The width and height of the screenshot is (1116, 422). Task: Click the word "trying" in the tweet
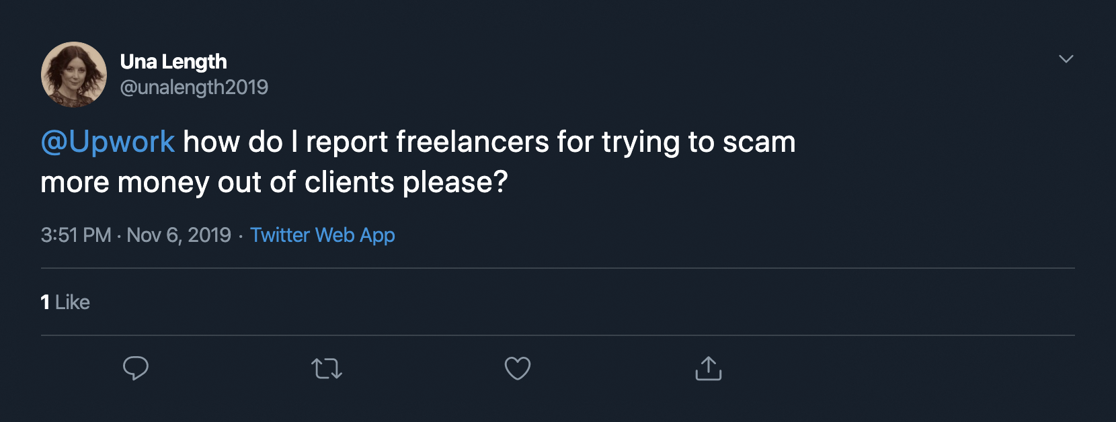click(641, 142)
